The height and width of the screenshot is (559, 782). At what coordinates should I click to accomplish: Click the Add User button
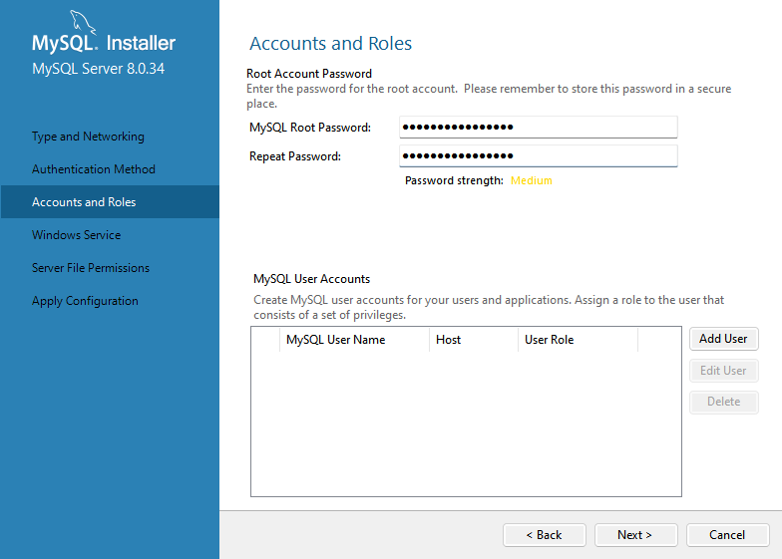pyautogui.click(x=724, y=339)
